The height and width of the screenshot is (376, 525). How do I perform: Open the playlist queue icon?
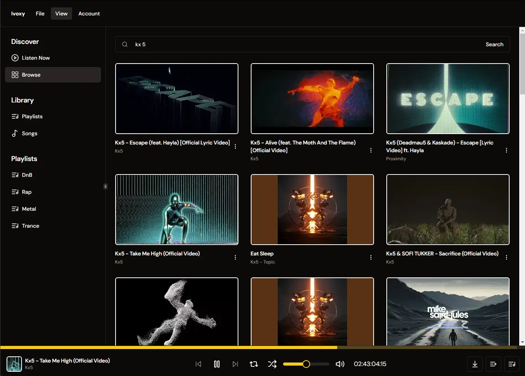tap(512, 364)
